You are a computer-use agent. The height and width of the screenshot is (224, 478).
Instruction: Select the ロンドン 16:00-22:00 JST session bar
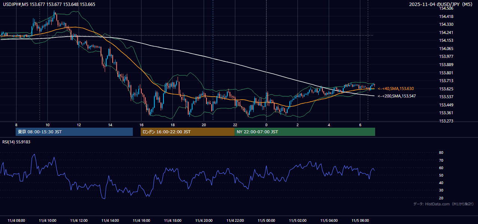click(187, 132)
